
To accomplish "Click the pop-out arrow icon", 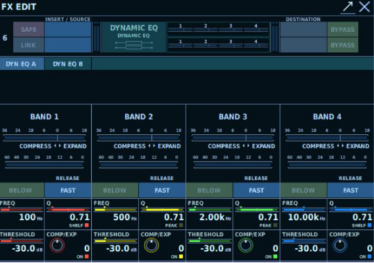I will tap(348, 7).
